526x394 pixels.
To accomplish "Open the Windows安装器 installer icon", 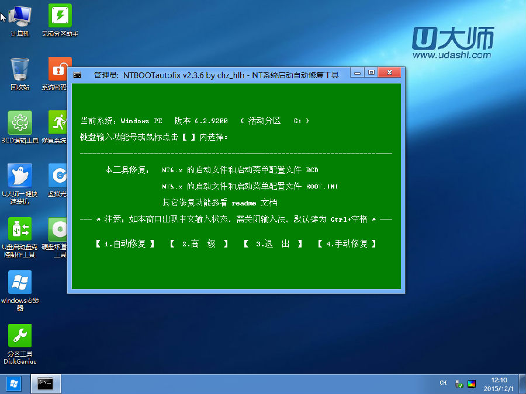I will [20, 283].
